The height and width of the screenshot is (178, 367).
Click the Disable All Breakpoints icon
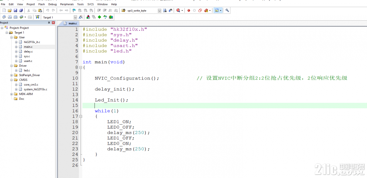(200, 10)
